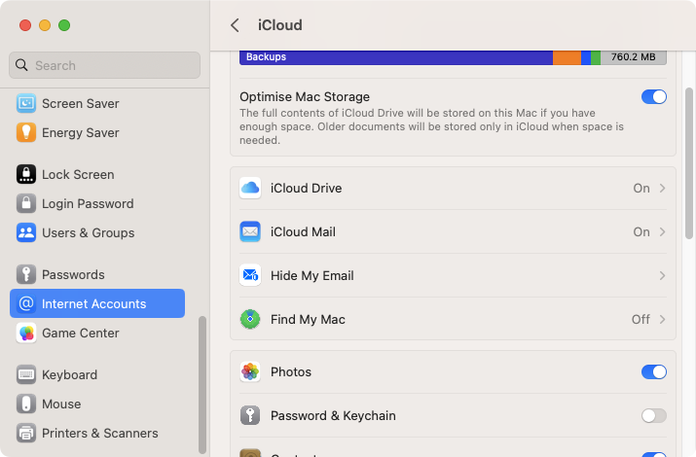Click the Login Password padlock icon
The height and width of the screenshot is (457, 696).
[26, 203]
